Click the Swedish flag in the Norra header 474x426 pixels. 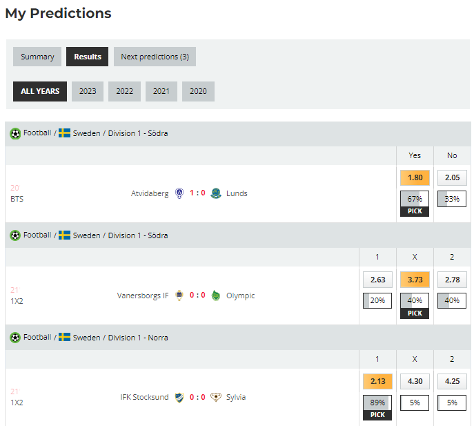pos(64,337)
